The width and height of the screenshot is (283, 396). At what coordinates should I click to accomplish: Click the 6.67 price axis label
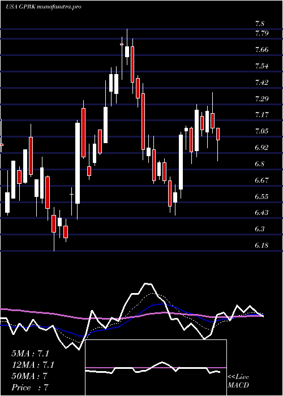coord(261,180)
